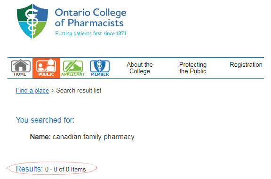Click the Results 0 of 0 Items text

click(x=51, y=169)
